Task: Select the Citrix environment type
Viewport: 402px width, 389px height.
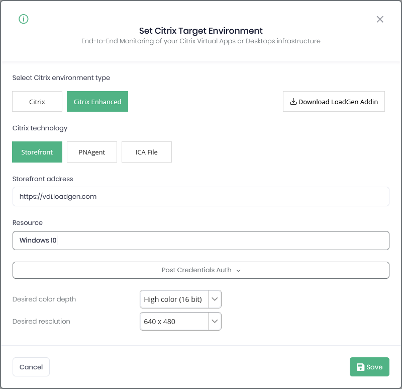Action: (x=37, y=102)
